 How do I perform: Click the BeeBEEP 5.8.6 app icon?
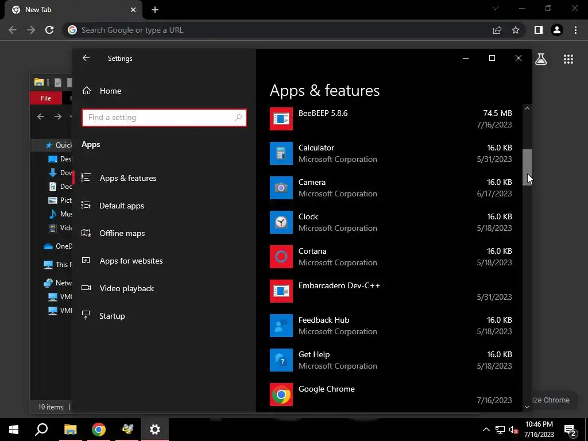(x=281, y=119)
